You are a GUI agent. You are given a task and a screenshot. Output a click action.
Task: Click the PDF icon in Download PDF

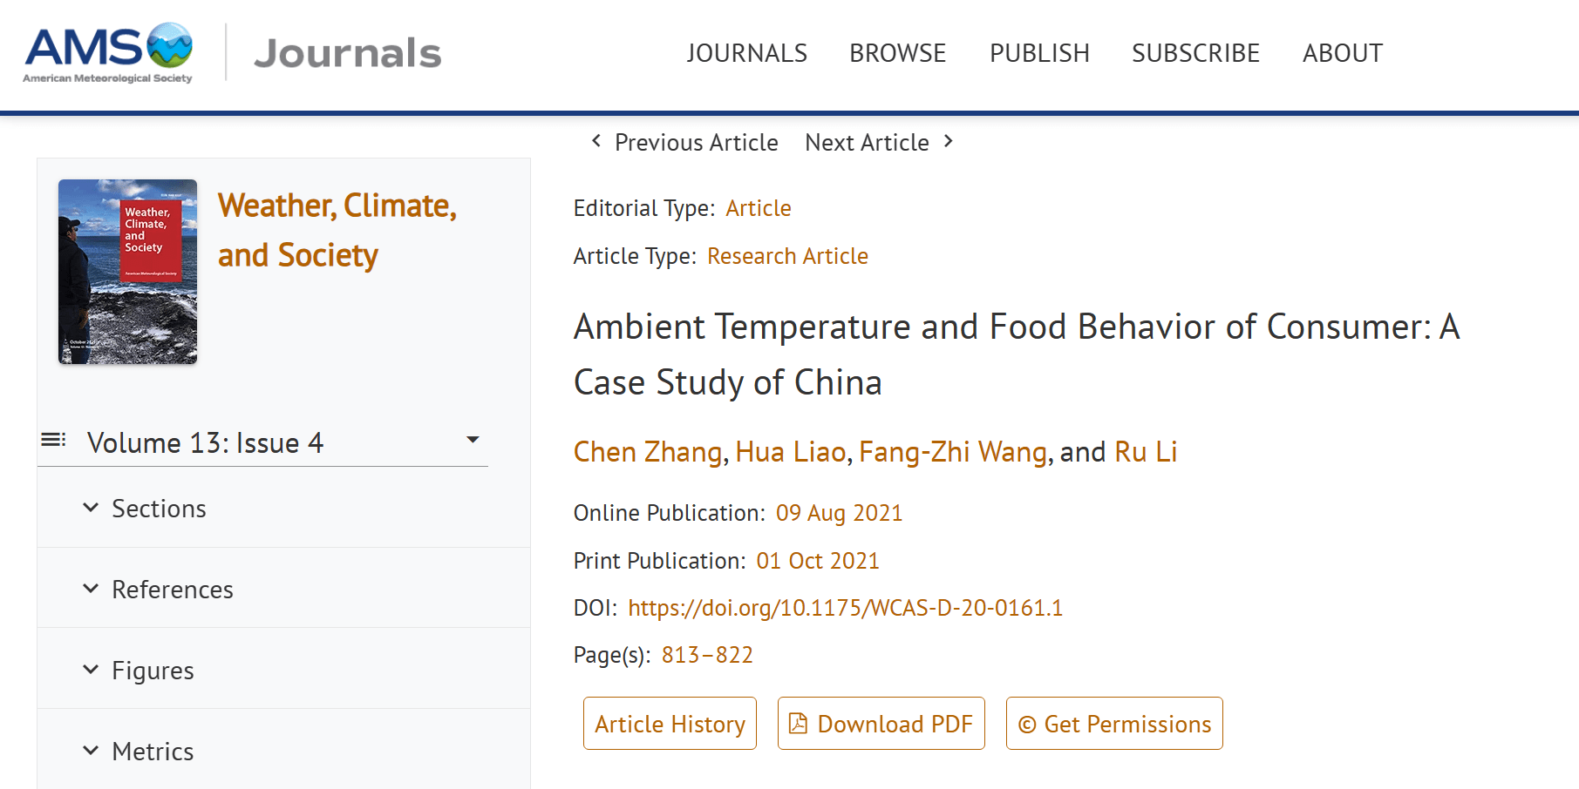point(798,724)
